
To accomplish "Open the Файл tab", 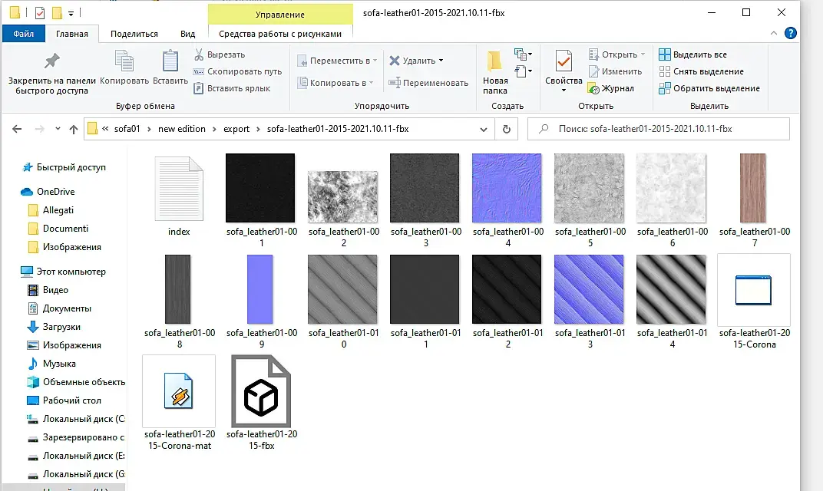I will point(24,34).
